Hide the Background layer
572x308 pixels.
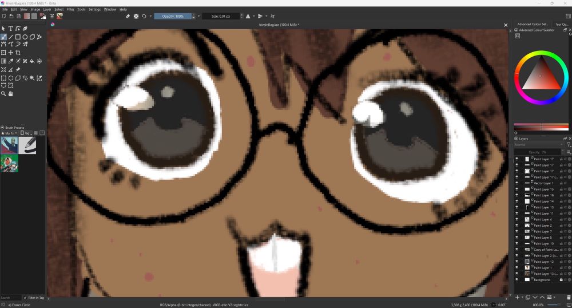coord(517,279)
